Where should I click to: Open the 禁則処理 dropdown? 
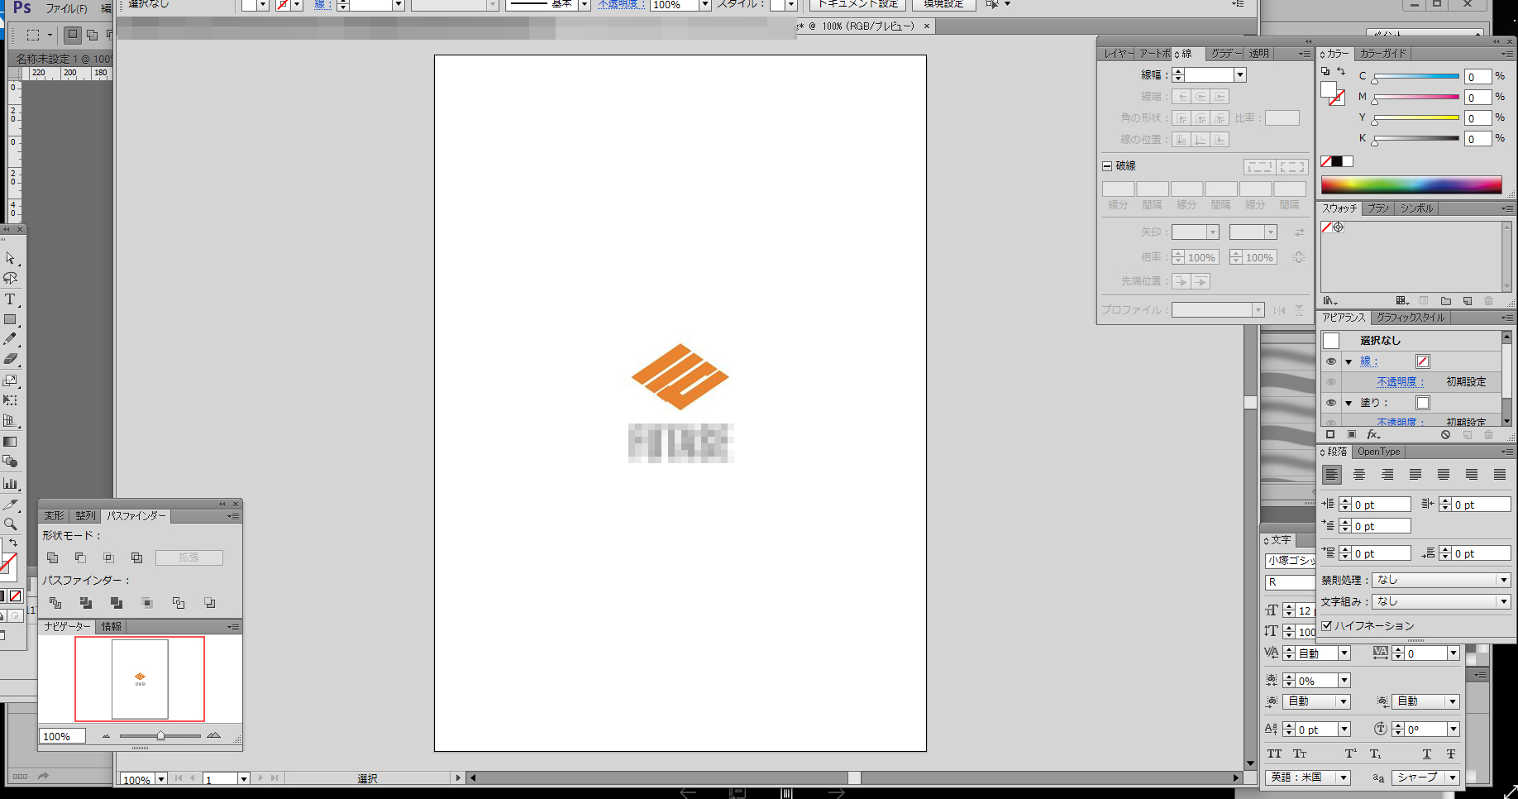pyautogui.click(x=1441, y=580)
